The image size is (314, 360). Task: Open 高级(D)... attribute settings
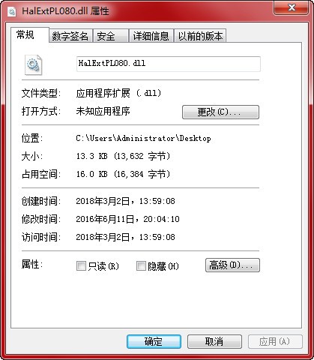coord(232,265)
